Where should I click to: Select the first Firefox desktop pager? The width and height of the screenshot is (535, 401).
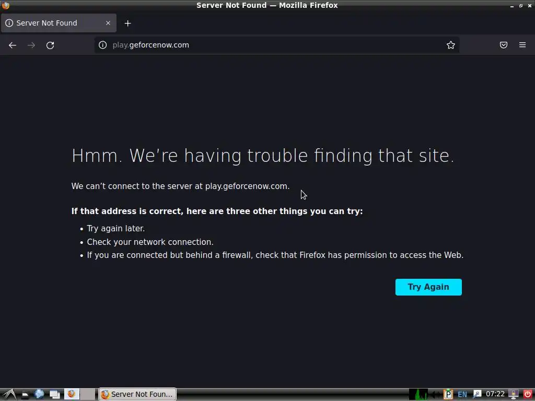pyautogui.click(x=72, y=394)
